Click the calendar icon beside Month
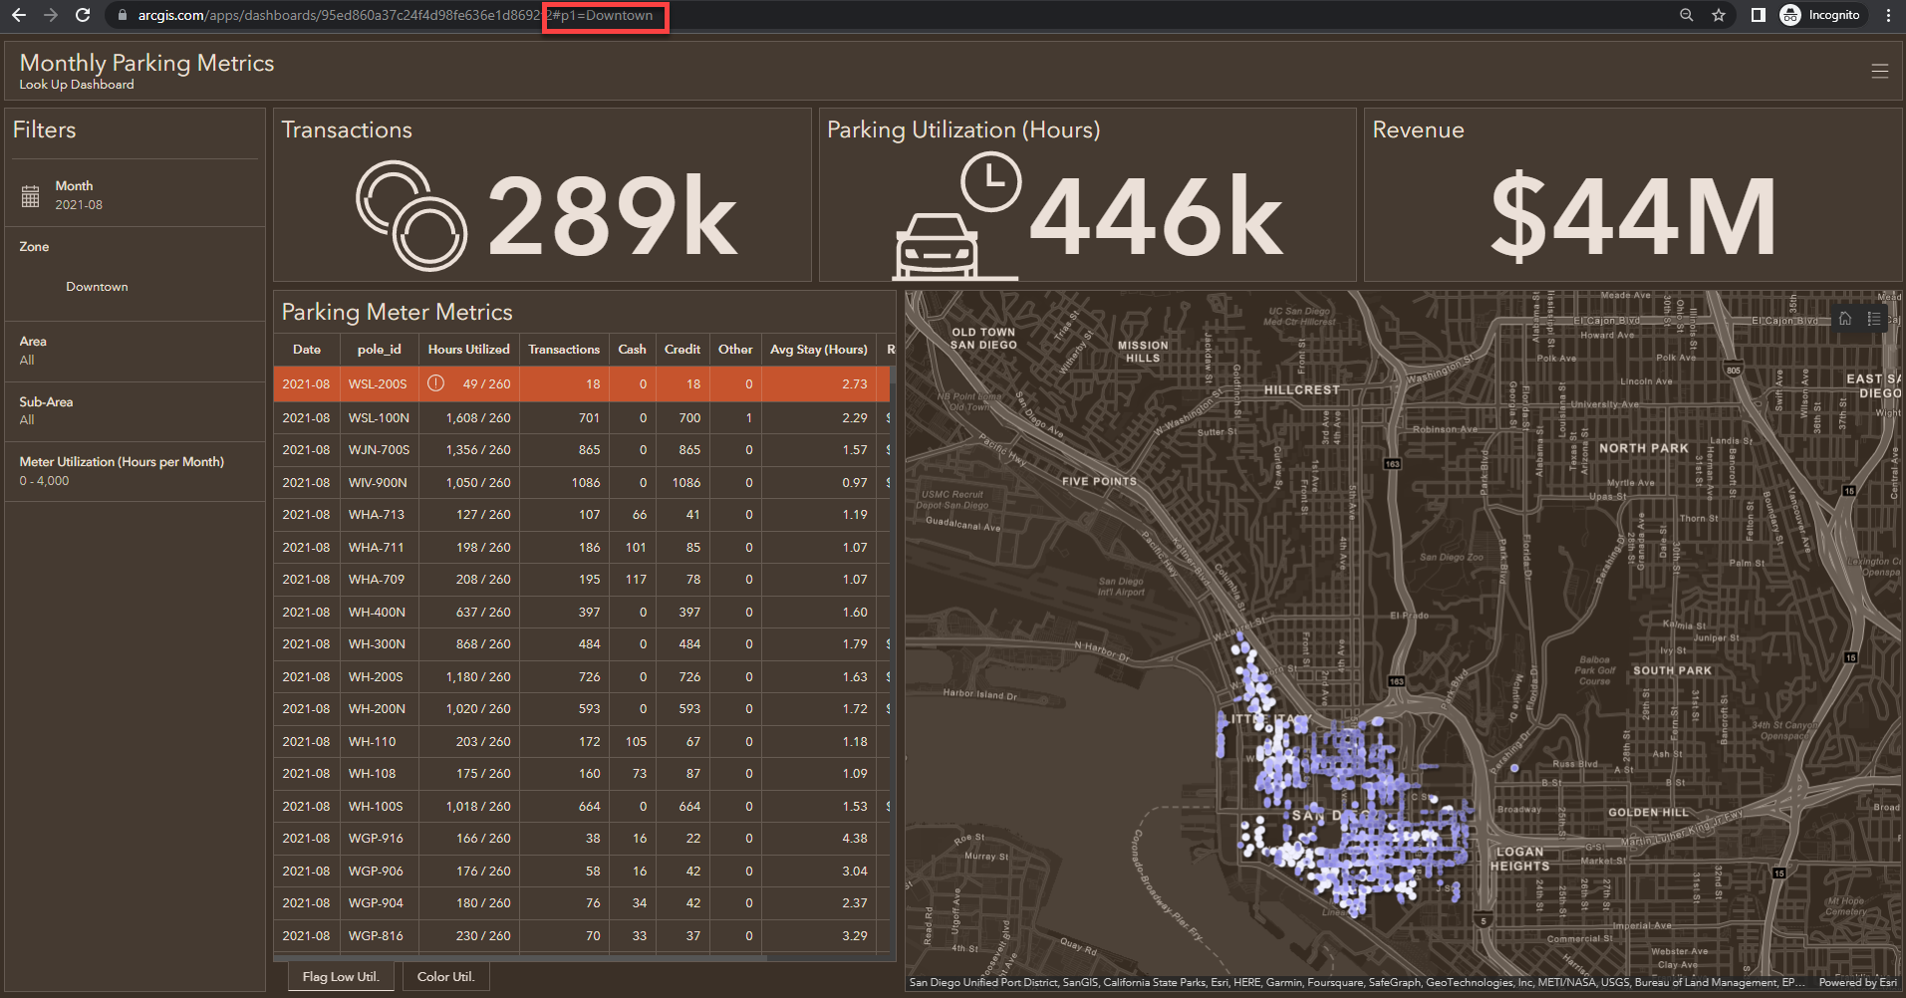 pyautogui.click(x=31, y=196)
